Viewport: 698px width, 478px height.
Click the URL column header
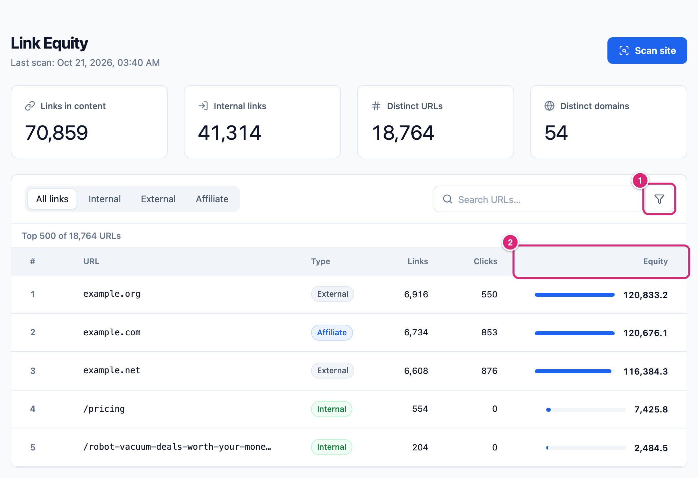coord(91,261)
